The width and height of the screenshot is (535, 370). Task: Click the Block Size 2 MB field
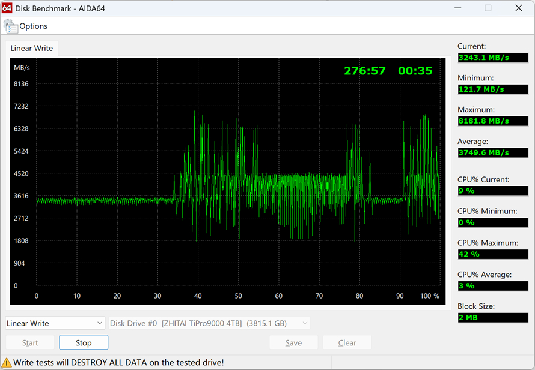(493, 318)
